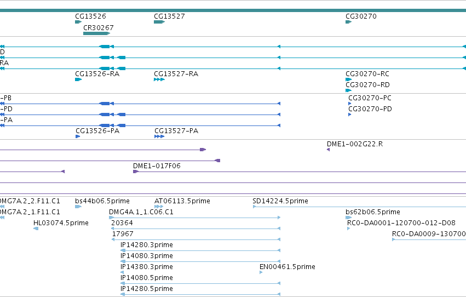
Task: Select the HL03074.5prime label
Action: pyautogui.click(x=61, y=223)
